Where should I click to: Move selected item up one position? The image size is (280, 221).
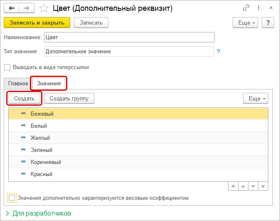point(243,186)
